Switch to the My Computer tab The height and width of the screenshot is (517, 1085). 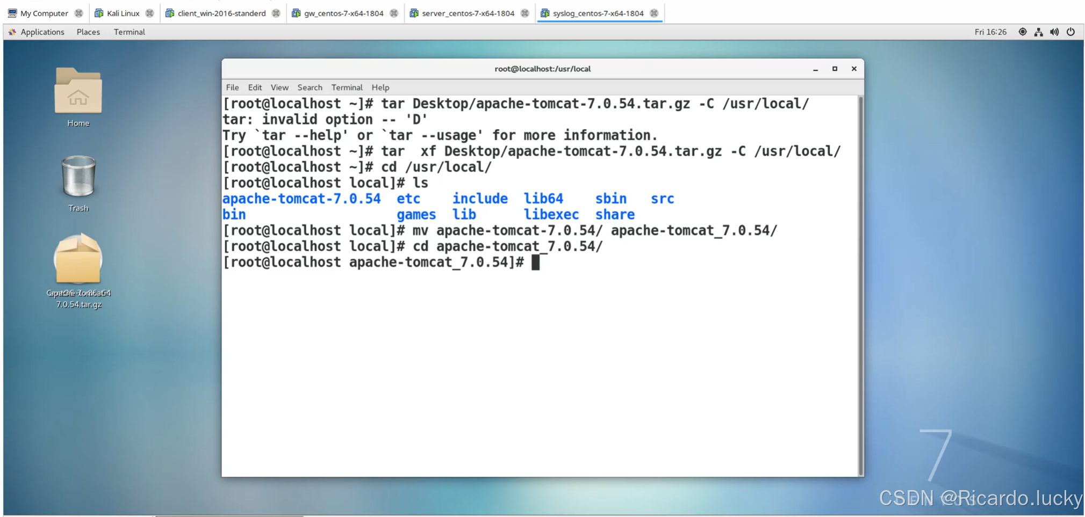point(44,13)
